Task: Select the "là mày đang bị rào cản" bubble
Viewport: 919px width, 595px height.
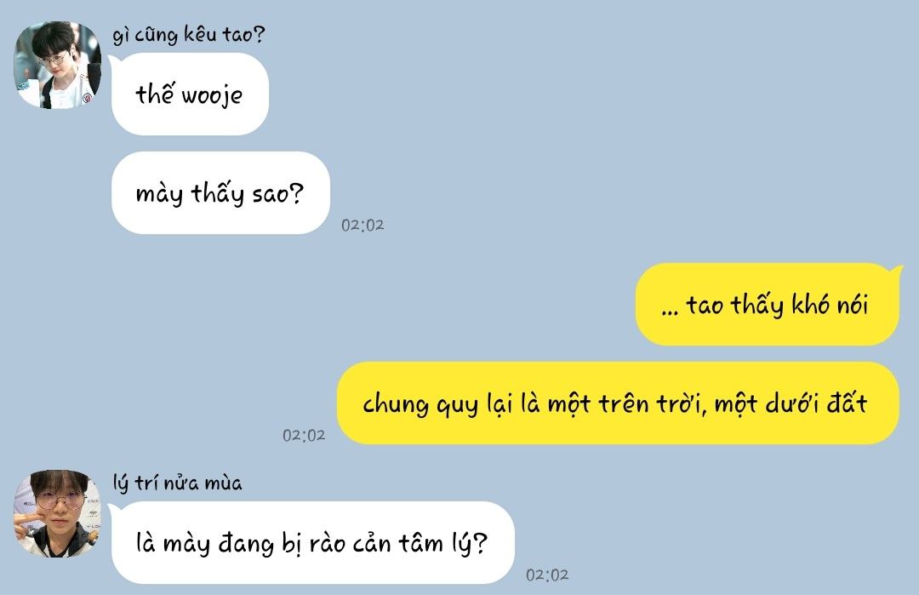Action: click(313, 542)
